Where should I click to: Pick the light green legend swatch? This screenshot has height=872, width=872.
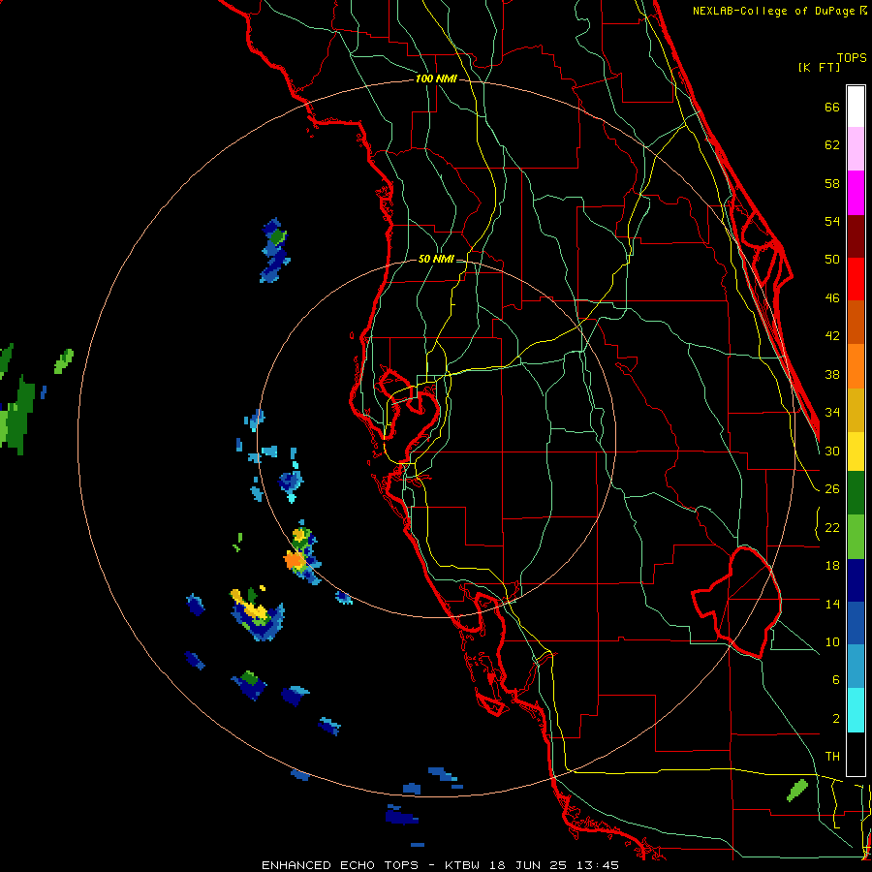pos(856,537)
